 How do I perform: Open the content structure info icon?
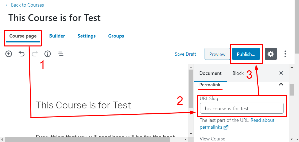coord(47,54)
